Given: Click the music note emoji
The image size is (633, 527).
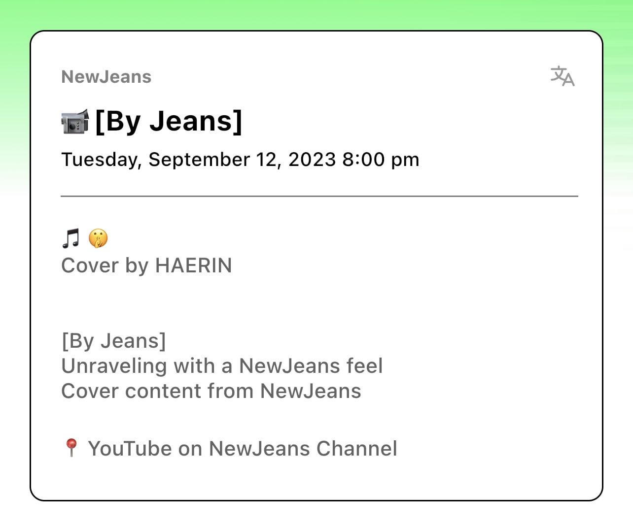Looking at the screenshot, I should click(x=70, y=238).
